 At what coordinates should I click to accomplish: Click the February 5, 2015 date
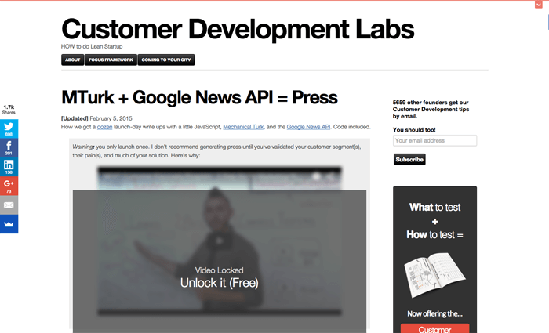click(x=111, y=118)
